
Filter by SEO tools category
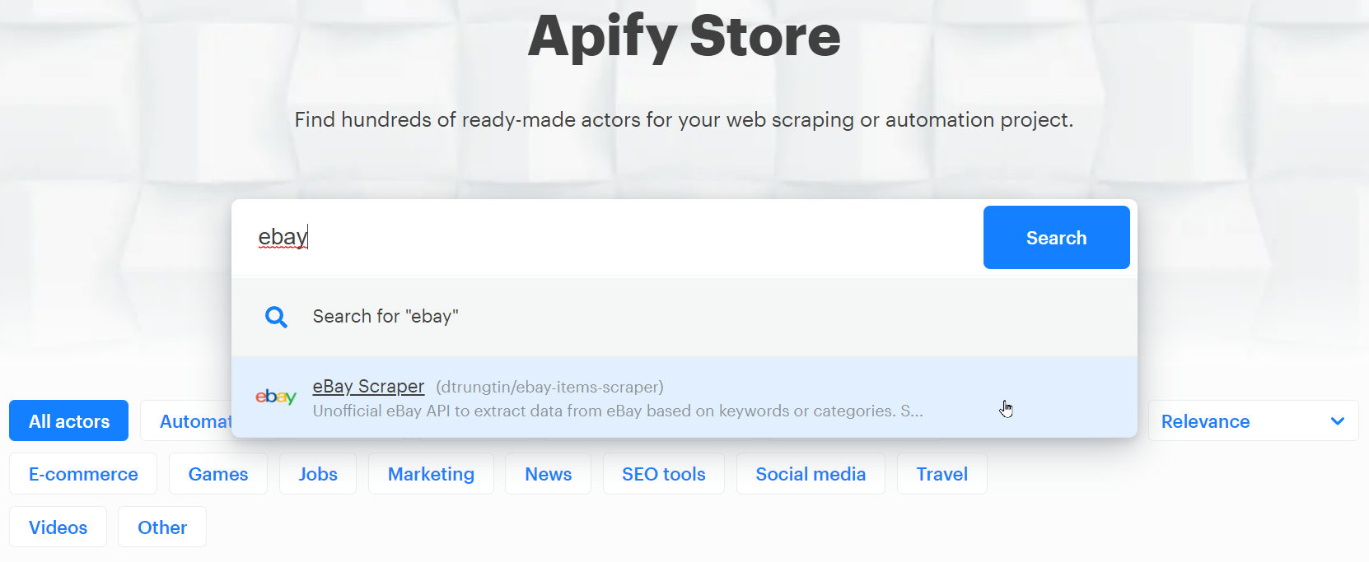pos(664,474)
